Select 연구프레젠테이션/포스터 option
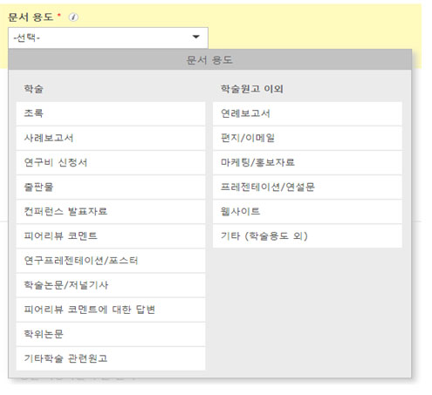The height and width of the screenshot is (395, 432). click(x=111, y=261)
